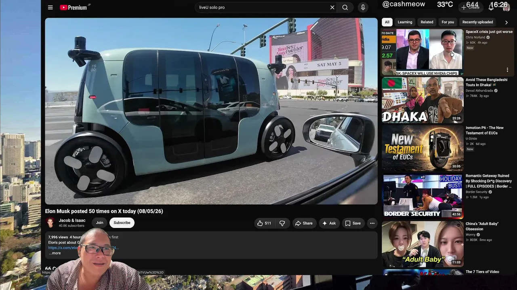This screenshot has width=517, height=290.
Task: Open the Ask AI button
Action: coord(329,223)
